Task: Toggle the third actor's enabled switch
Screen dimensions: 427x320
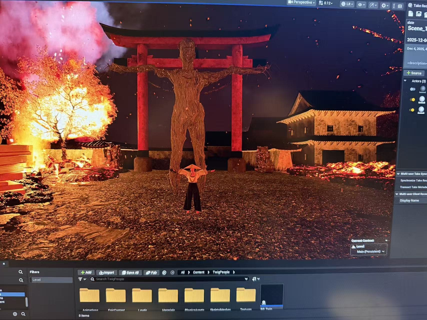Action: [x=411, y=110]
